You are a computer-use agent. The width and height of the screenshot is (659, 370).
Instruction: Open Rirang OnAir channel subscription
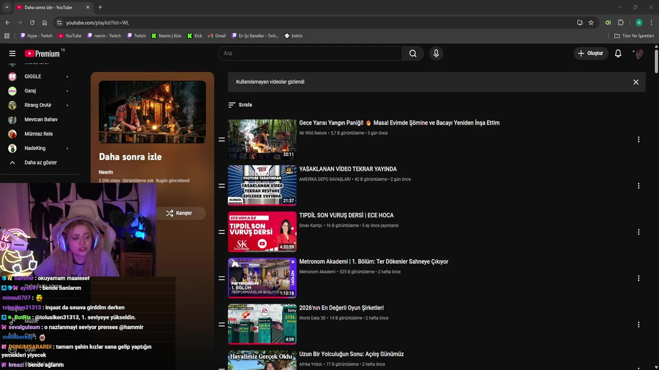(x=39, y=105)
